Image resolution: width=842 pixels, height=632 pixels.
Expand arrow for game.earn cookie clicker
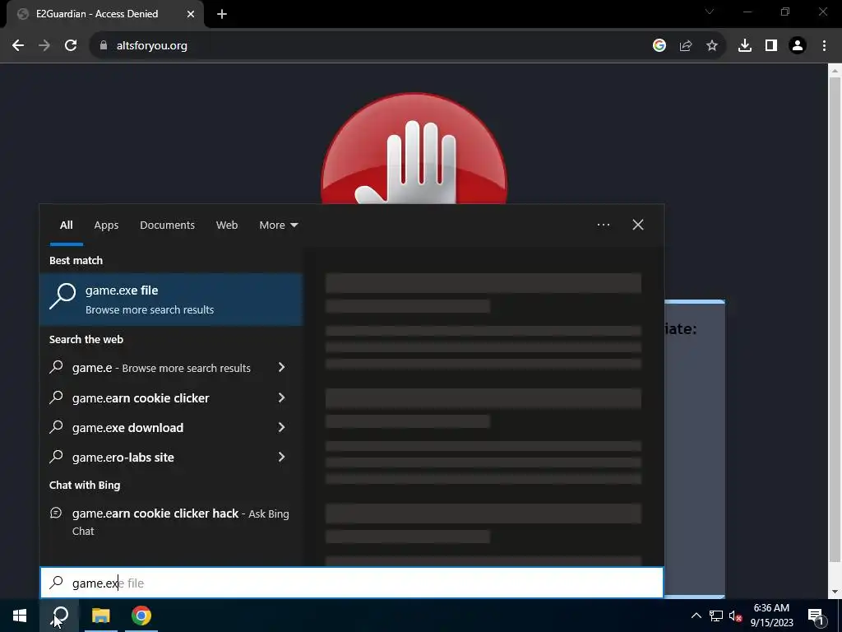tap(281, 397)
